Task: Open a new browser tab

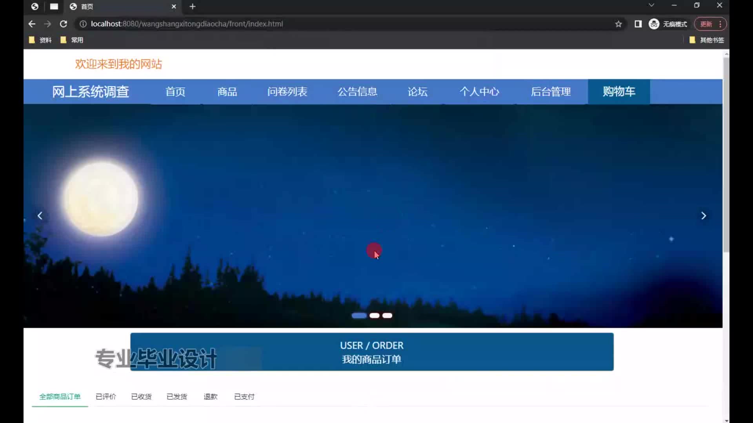Action: coord(193,6)
